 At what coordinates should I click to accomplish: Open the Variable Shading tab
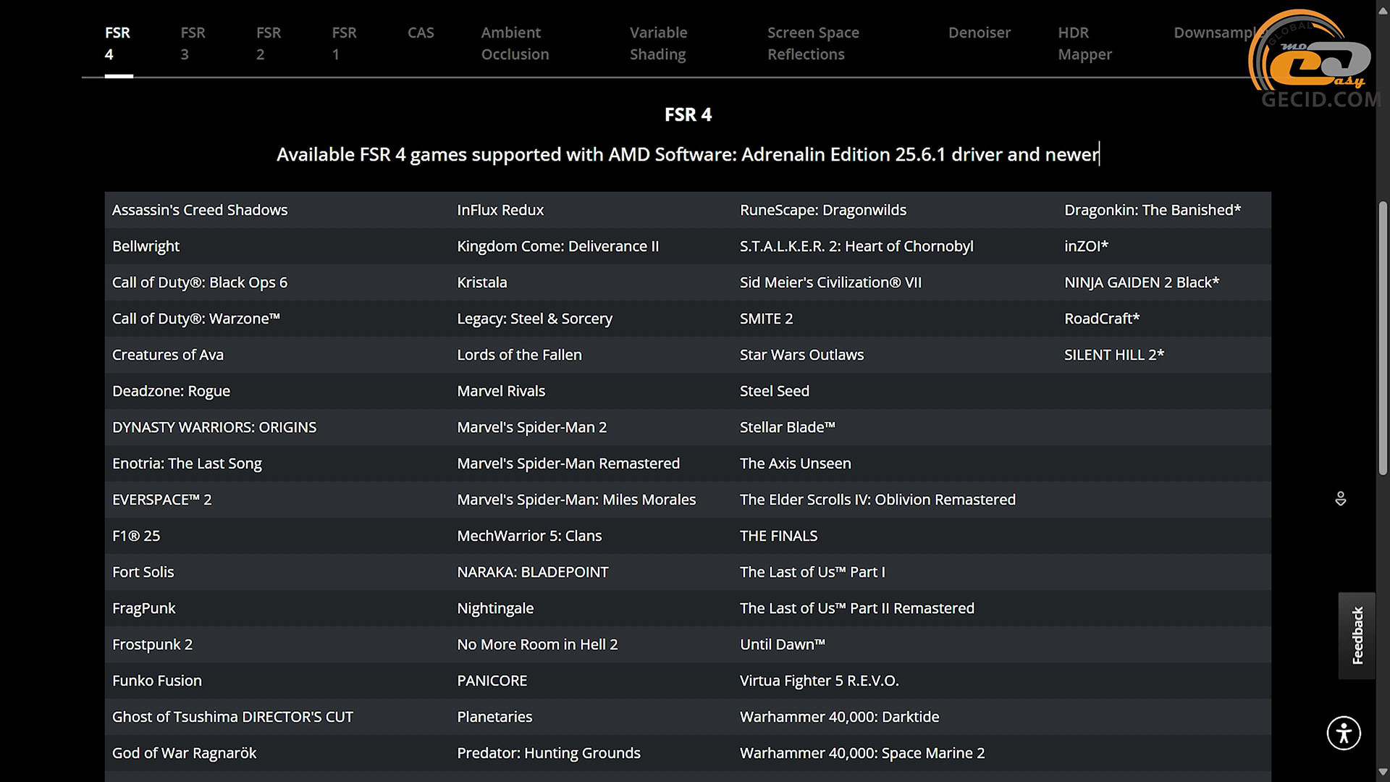658,43
